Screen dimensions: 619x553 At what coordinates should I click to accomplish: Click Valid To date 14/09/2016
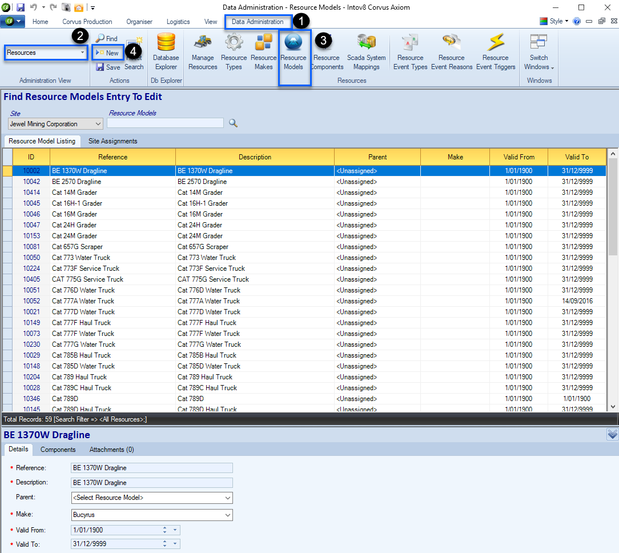pos(577,301)
